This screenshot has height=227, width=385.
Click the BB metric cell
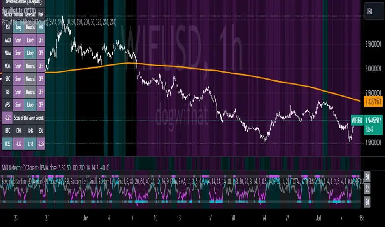click(7, 92)
